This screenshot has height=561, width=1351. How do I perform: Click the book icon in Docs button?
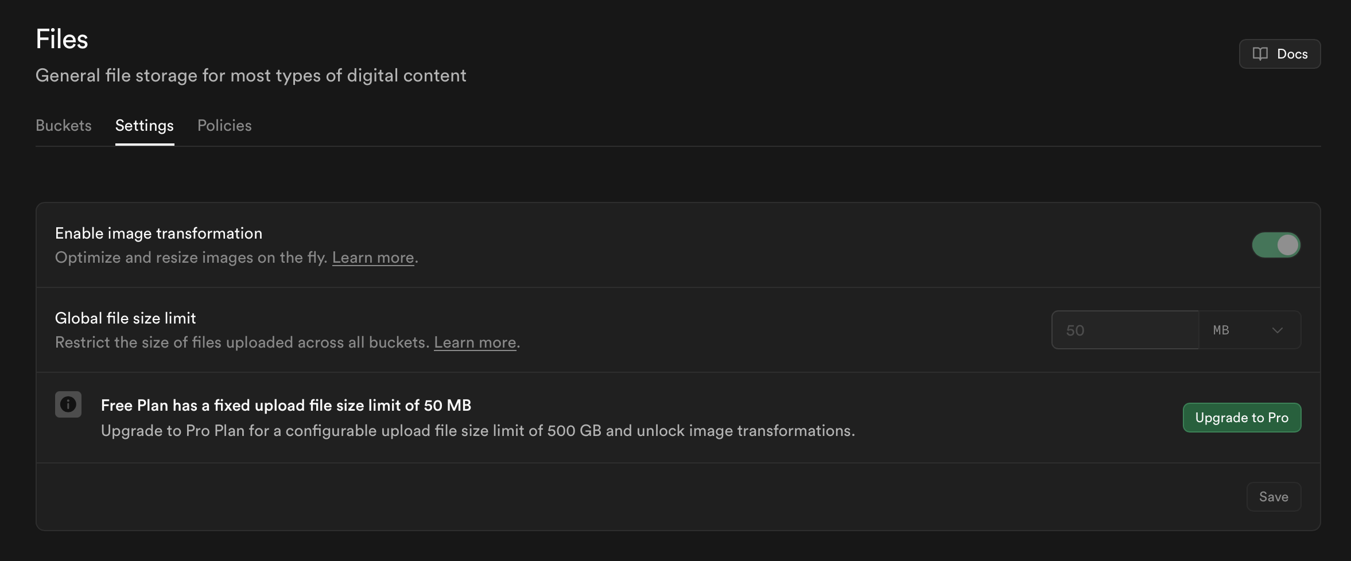pos(1260,54)
